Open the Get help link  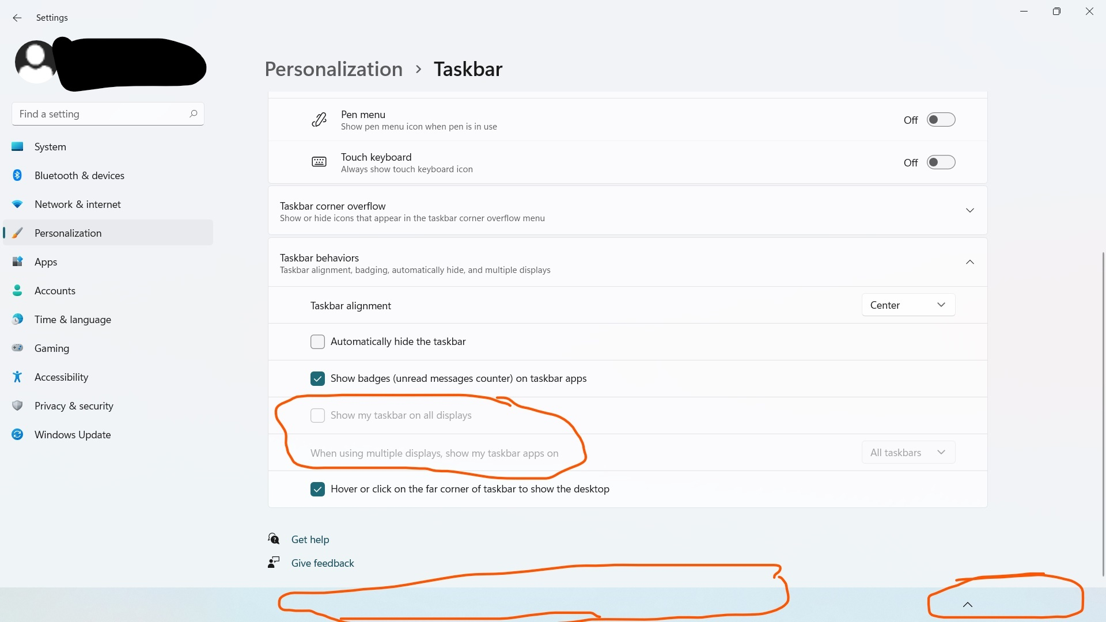(x=310, y=540)
